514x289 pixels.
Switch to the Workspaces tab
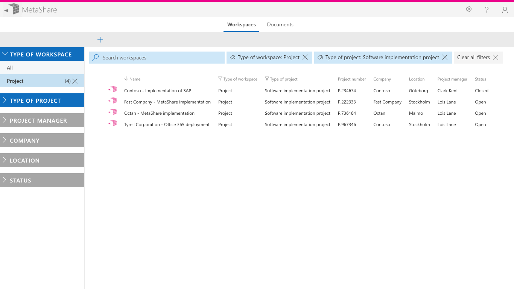coord(242,24)
